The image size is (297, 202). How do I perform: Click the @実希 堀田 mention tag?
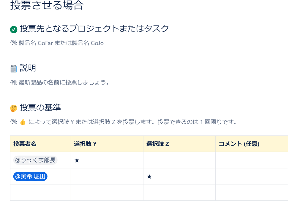click(30, 176)
